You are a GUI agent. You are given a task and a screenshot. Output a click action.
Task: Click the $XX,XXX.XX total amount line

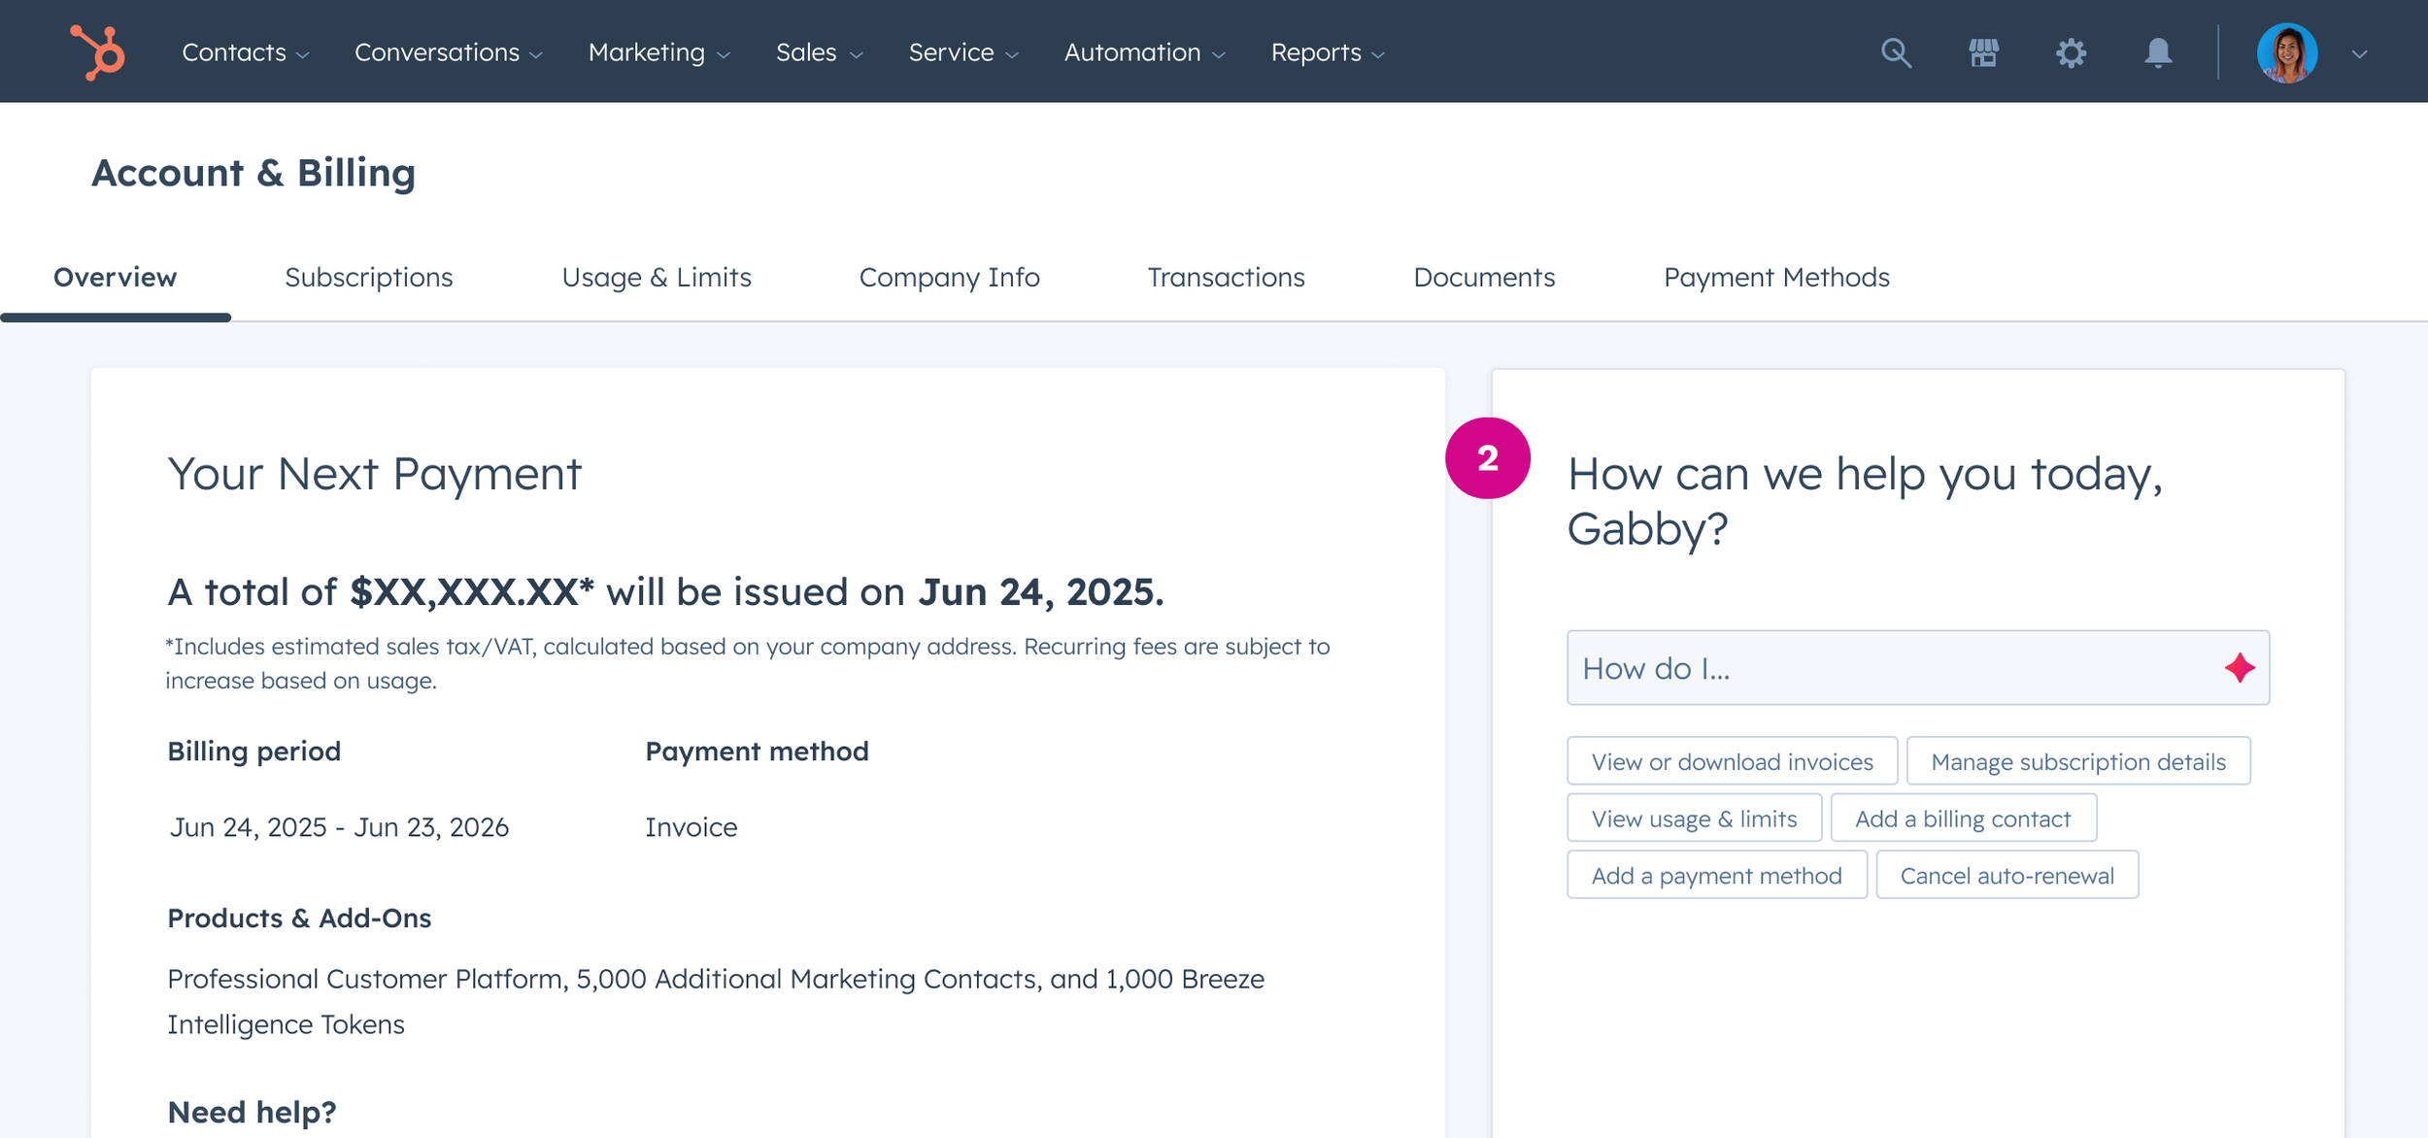coord(665,592)
